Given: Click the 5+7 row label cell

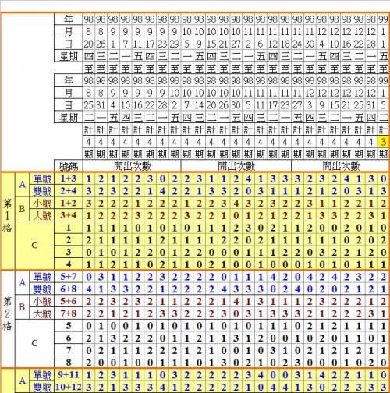Looking at the screenshot, I should click(x=69, y=277).
